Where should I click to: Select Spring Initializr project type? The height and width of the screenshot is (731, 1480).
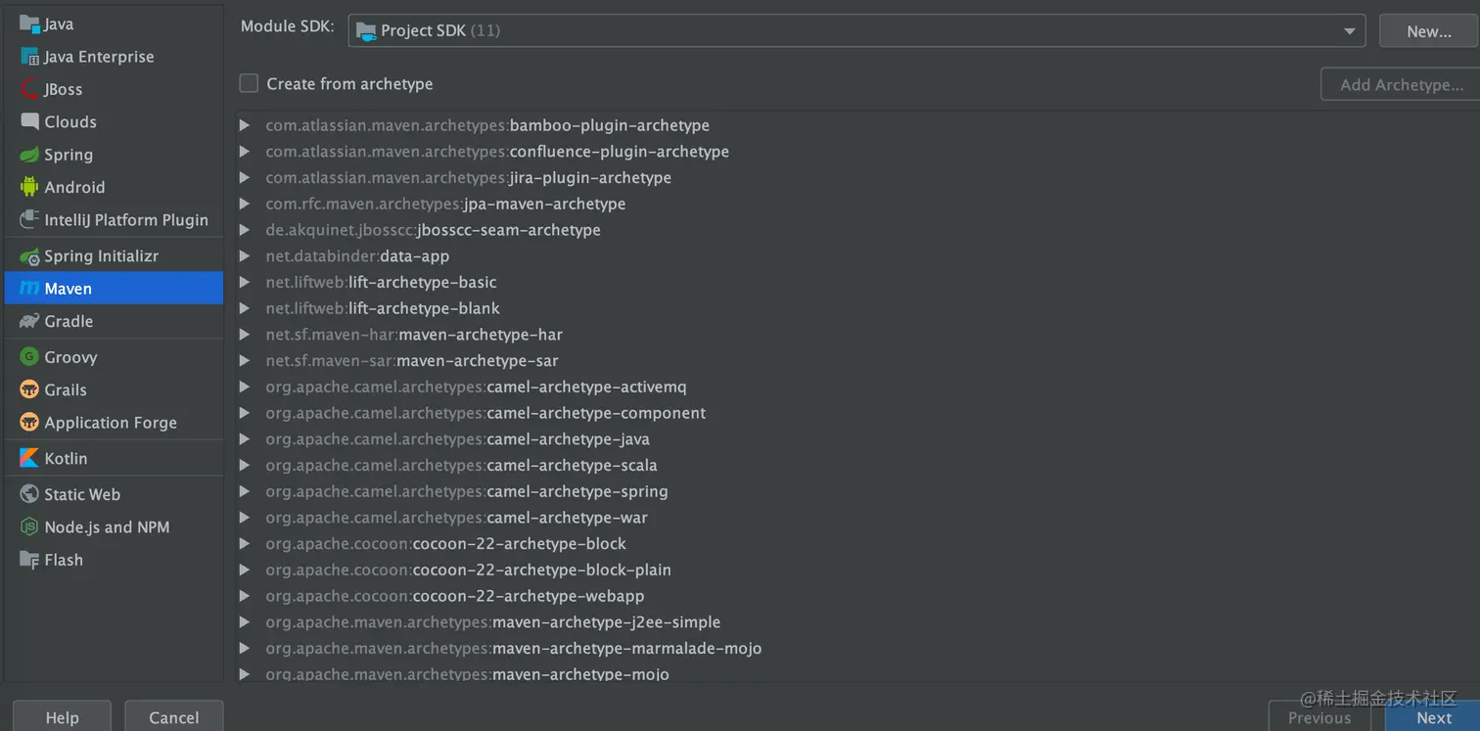(x=101, y=255)
